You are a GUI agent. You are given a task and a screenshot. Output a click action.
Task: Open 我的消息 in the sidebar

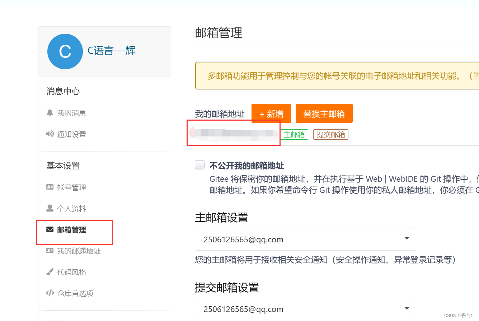point(71,113)
